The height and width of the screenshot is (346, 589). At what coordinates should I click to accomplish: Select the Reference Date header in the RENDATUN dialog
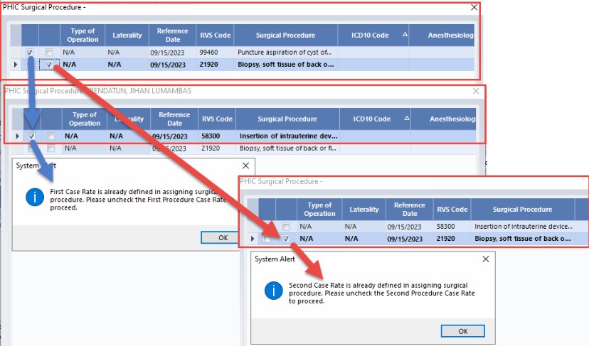coord(174,119)
